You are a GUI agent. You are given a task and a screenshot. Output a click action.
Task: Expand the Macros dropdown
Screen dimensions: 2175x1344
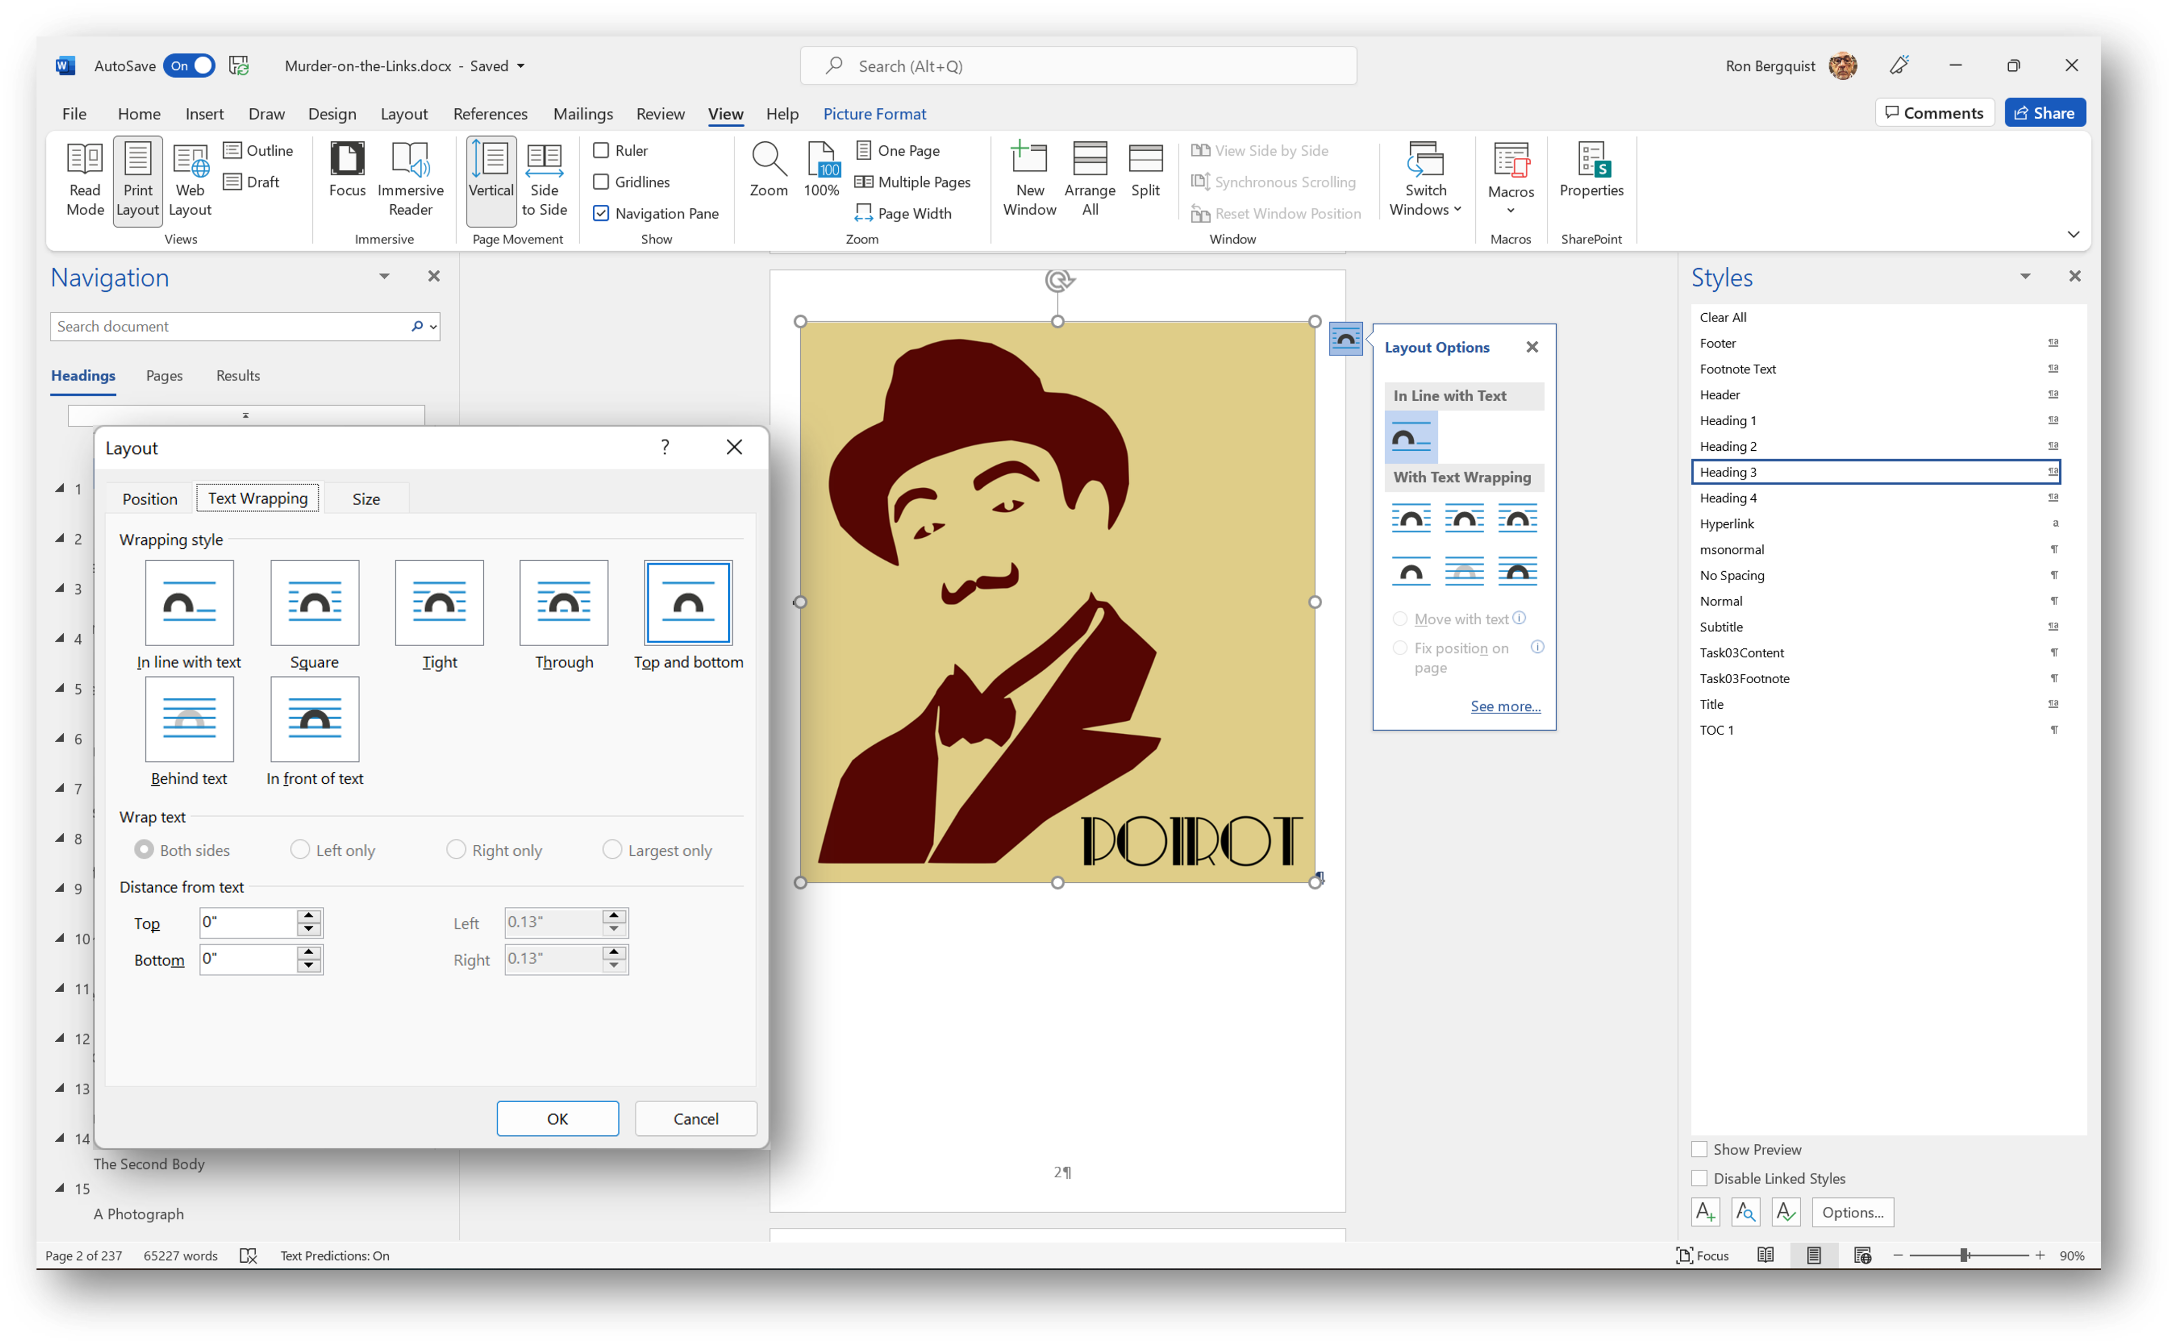1510,211
